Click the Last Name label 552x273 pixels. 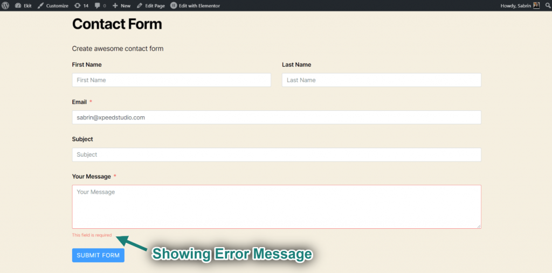point(296,65)
